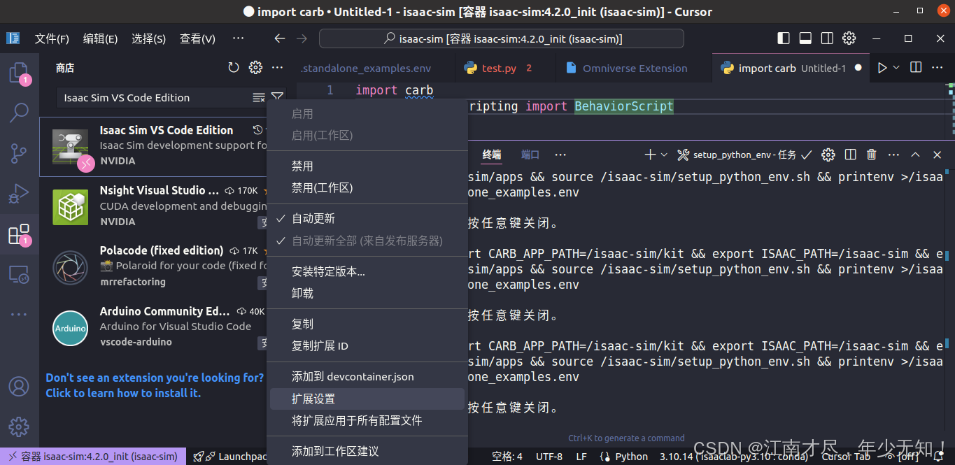Toggle the bottom panel layout
Screen dimensions: 955x465
(x=805, y=38)
